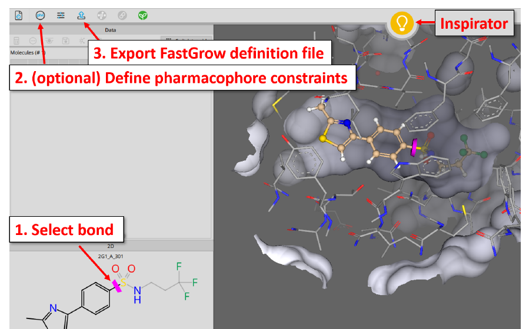Screen dimensions: 529x329
Task: Click the 2G1_A_301 molecule label
Action: [x=111, y=256]
